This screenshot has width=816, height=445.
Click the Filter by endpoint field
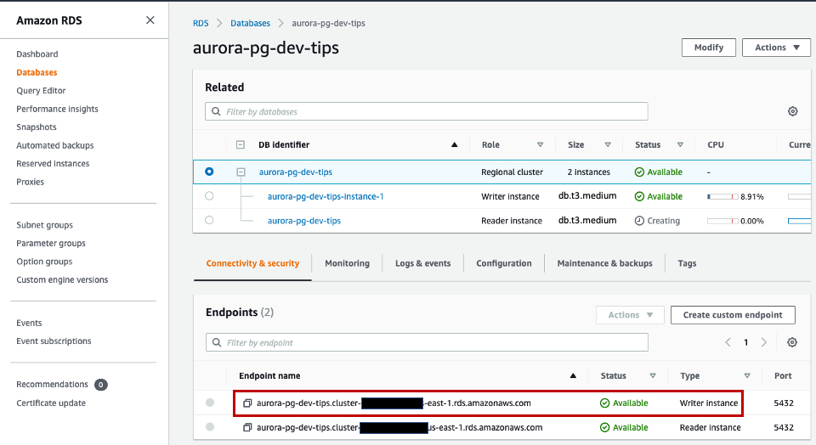click(427, 342)
